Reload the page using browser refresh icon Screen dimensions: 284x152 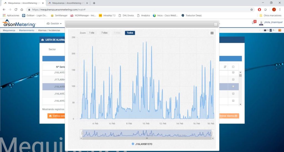[x=16, y=9]
